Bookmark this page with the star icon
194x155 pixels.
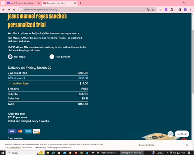point(153,9)
